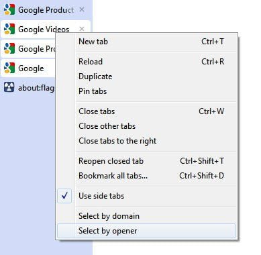
Task: Switch to the about:flags side tab
Action: tap(28, 88)
